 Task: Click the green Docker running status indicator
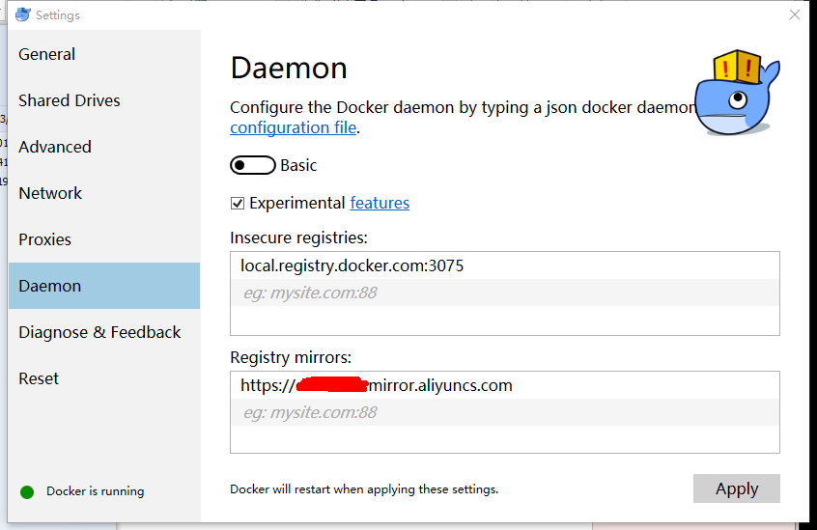27,491
